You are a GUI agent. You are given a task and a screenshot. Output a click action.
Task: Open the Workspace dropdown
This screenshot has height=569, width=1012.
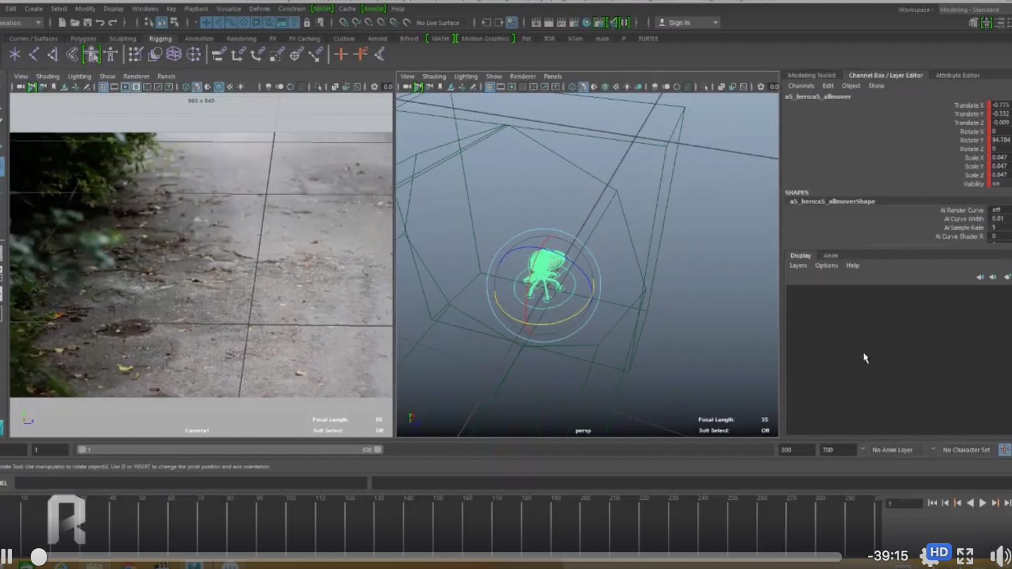click(969, 9)
